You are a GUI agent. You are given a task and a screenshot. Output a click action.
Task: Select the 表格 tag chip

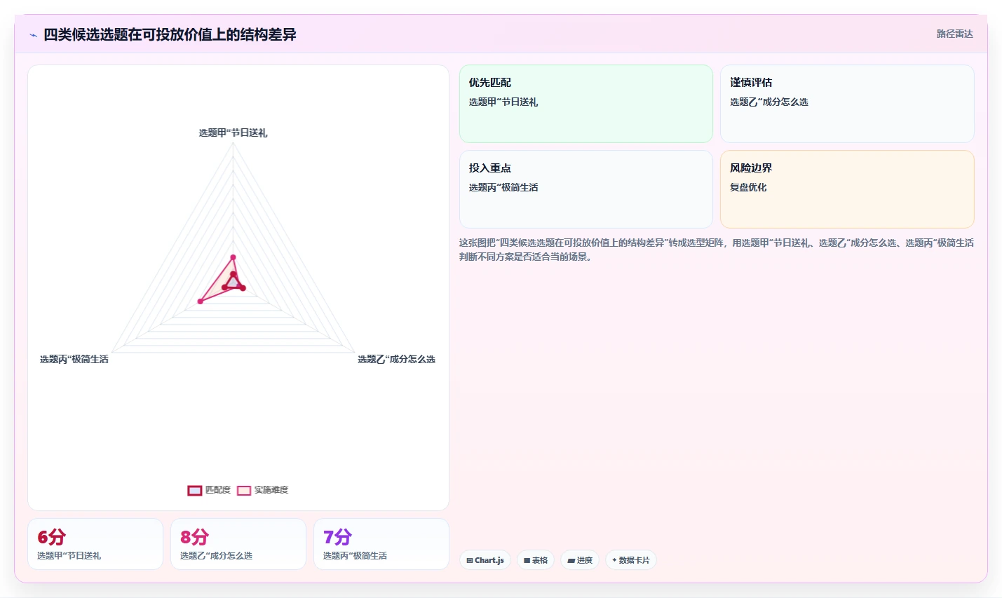(x=536, y=560)
